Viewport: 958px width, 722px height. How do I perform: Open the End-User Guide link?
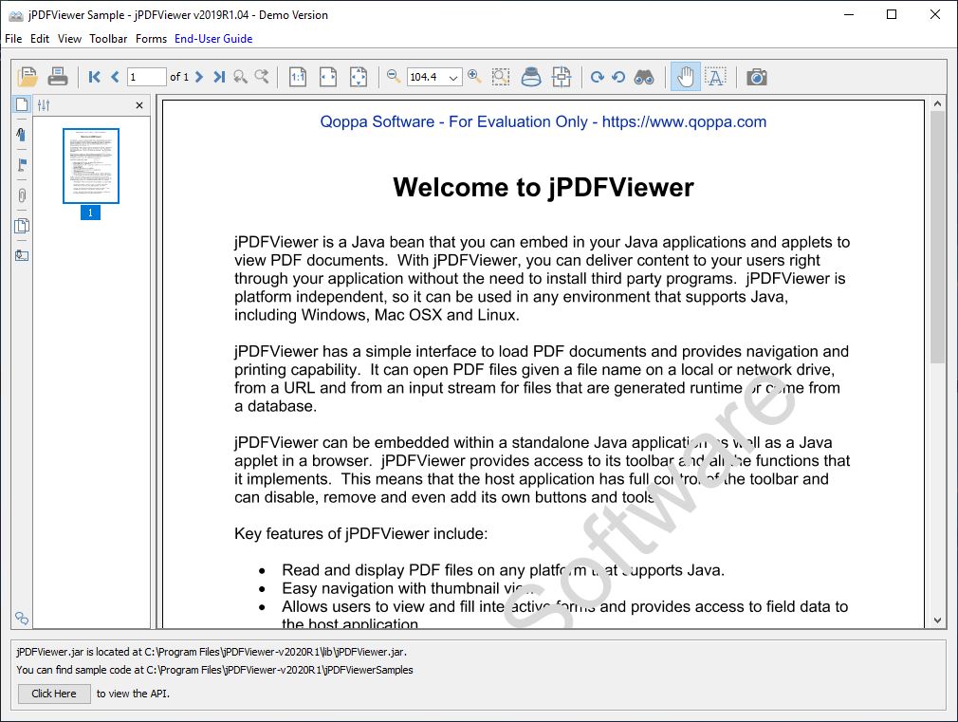[213, 39]
